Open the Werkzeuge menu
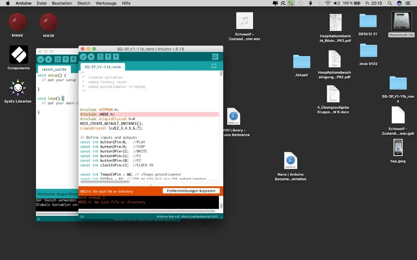Image resolution: width=417 pixels, height=260 pixels. 106,3
